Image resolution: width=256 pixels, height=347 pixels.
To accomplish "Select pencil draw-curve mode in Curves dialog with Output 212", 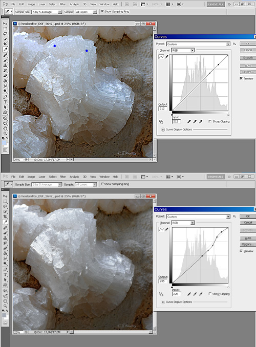I will (x=166, y=57).
